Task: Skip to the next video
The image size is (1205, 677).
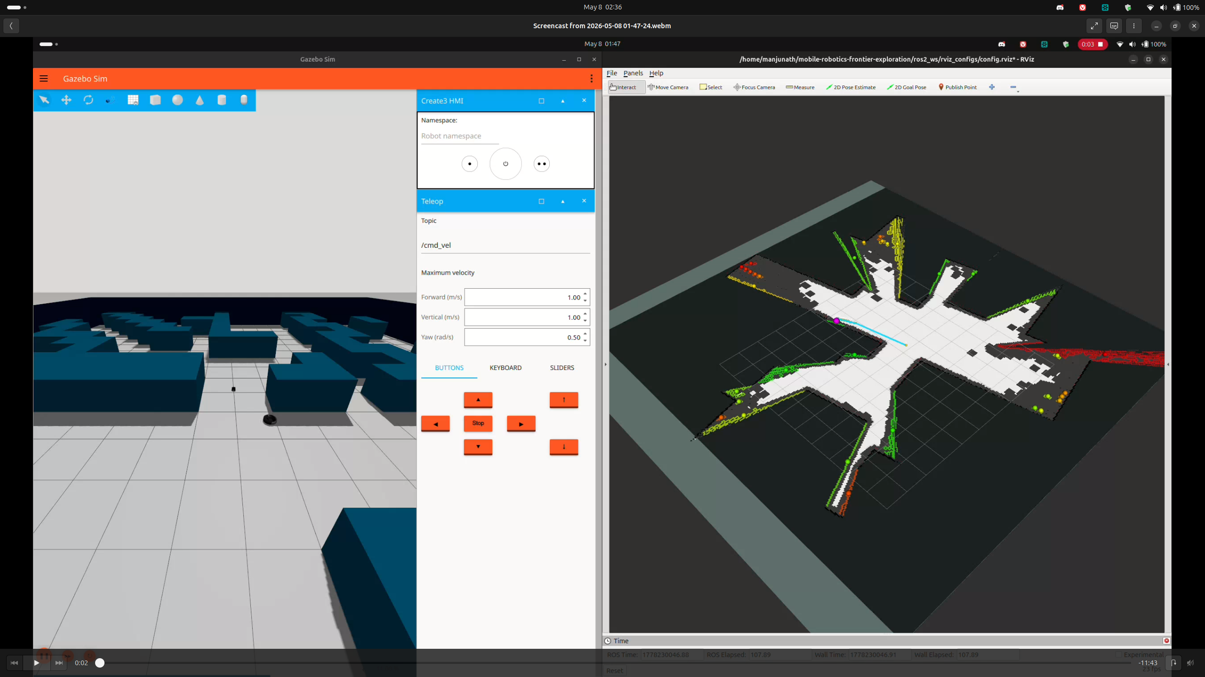Action: (59, 663)
